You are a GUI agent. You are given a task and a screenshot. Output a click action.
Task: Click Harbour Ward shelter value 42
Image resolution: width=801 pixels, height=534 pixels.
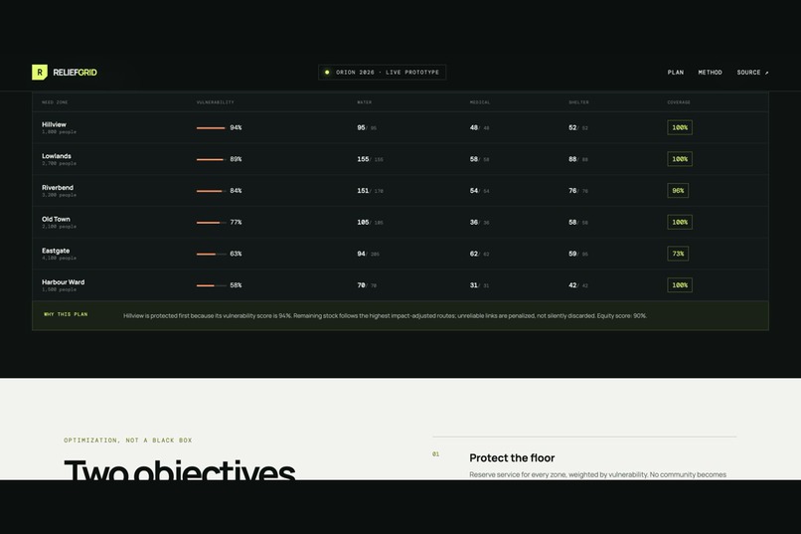click(572, 285)
